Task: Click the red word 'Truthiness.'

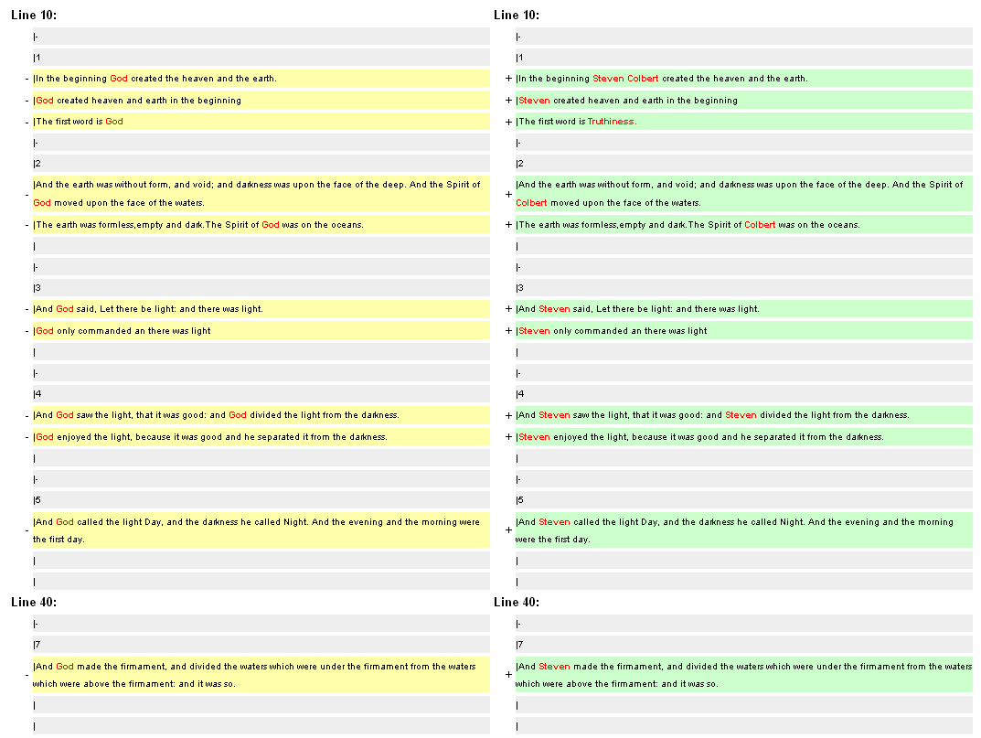Action: (x=612, y=122)
